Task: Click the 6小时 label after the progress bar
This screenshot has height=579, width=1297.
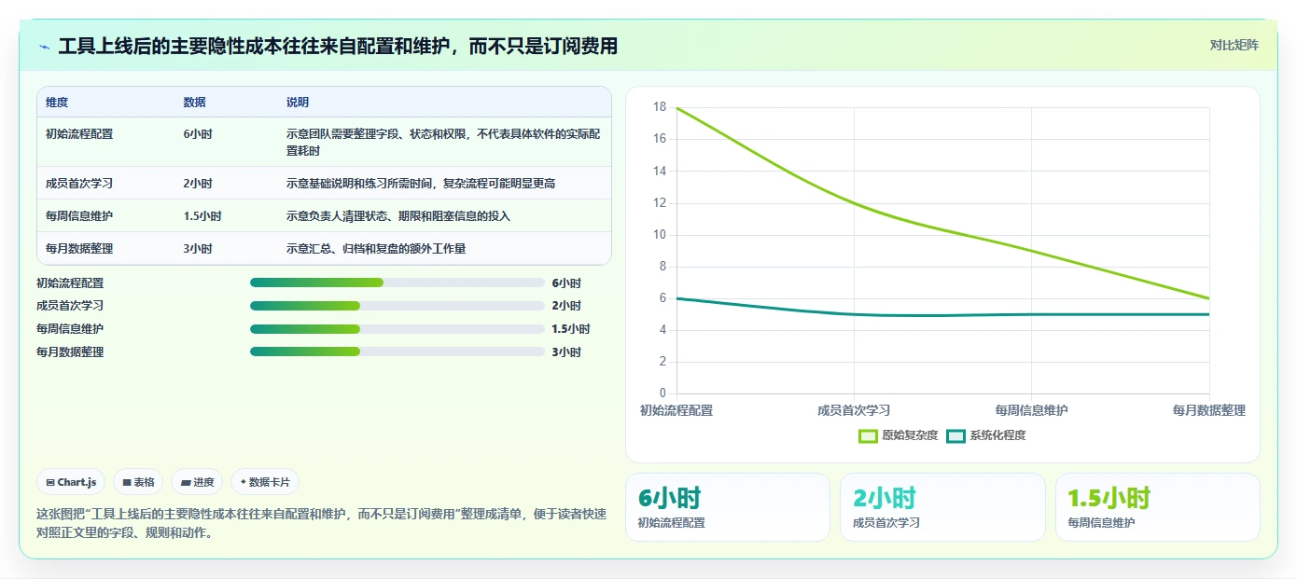Action: [566, 283]
